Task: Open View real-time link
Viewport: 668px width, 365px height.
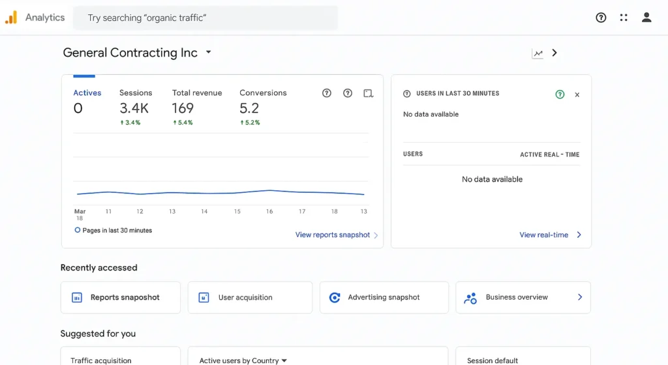Action: point(543,235)
